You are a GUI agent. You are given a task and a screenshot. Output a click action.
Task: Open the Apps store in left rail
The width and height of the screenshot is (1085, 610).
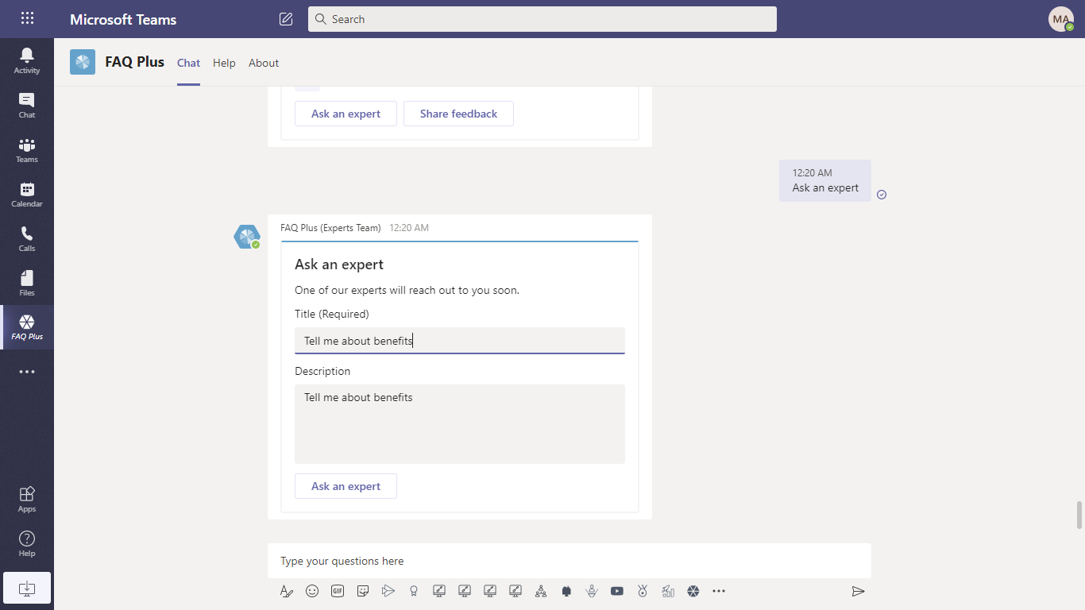click(x=27, y=499)
